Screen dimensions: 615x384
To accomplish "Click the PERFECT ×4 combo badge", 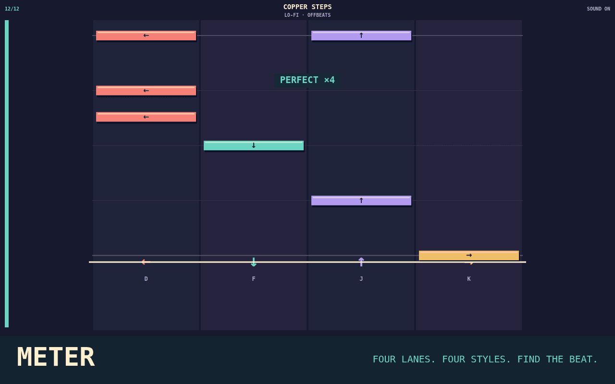I will point(307,80).
